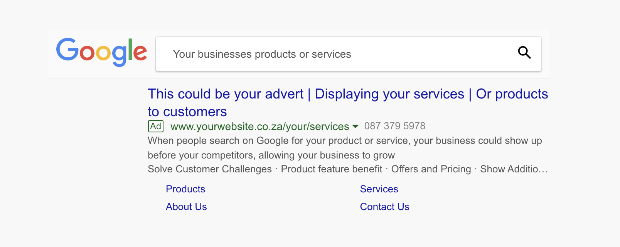Viewport: 620px width, 247px height.
Task: Click the "Displaying your services" headline segment
Action: pyautogui.click(x=389, y=94)
